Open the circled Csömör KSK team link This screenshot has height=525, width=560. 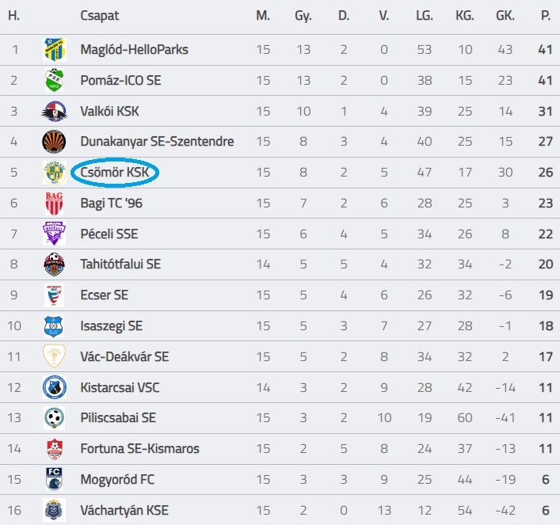click(115, 173)
